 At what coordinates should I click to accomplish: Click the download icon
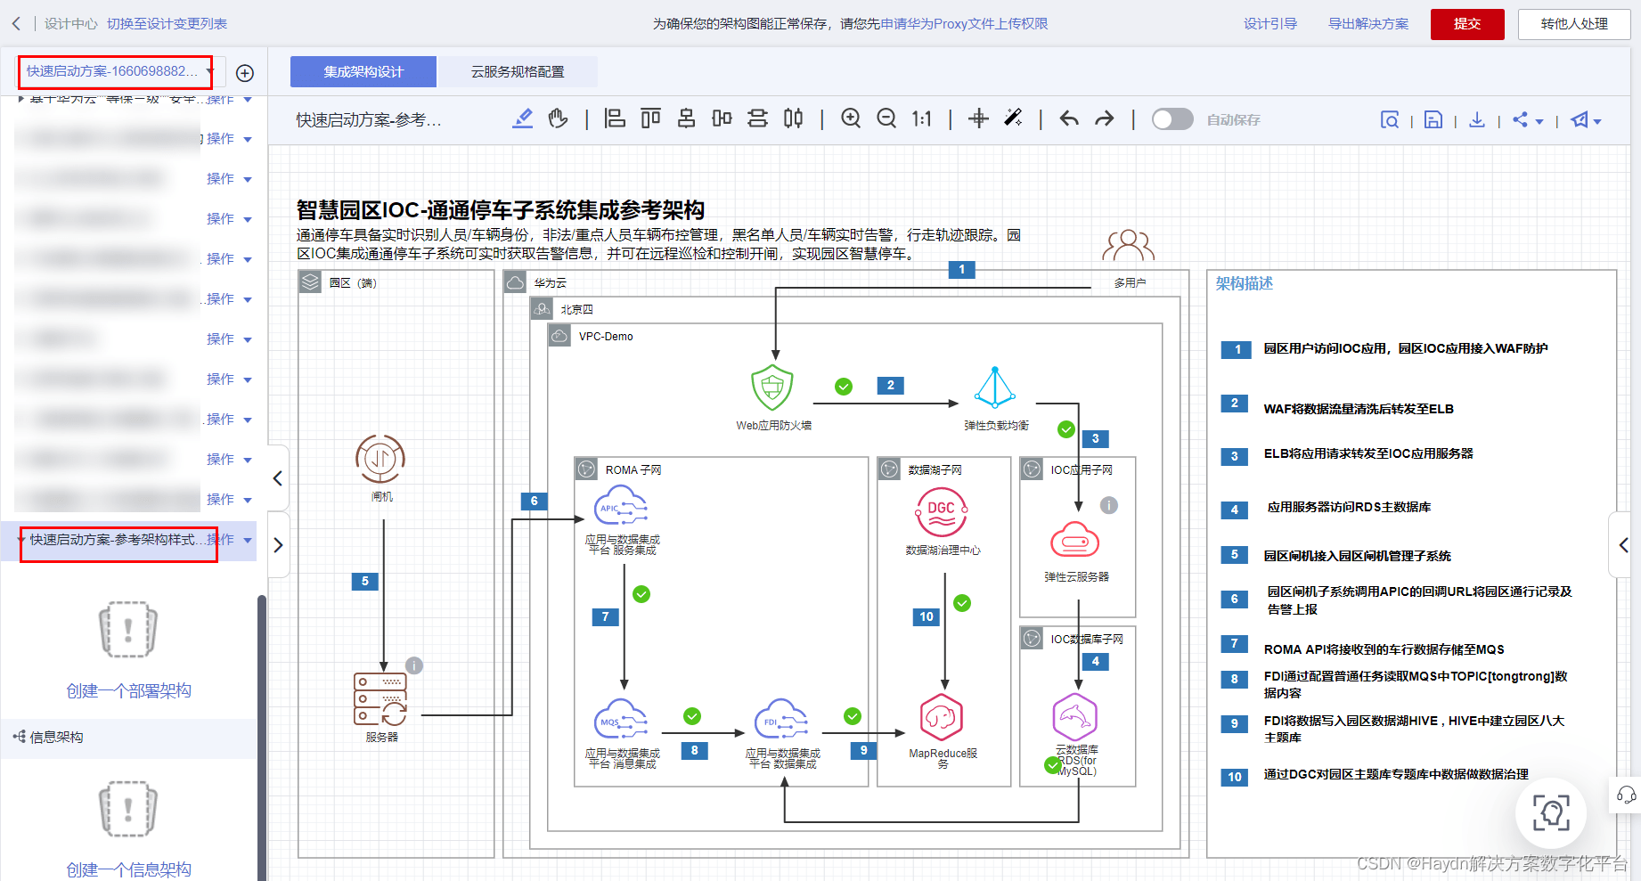coord(1477,119)
